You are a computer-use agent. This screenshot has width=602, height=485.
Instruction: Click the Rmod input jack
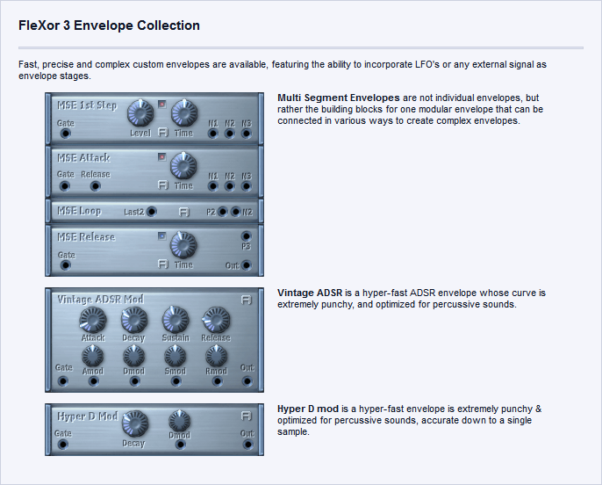pyautogui.click(x=218, y=381)
